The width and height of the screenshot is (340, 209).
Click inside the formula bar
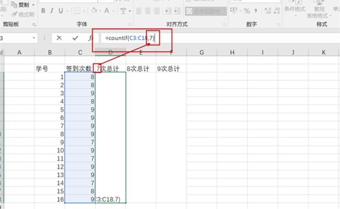point(220,38)
